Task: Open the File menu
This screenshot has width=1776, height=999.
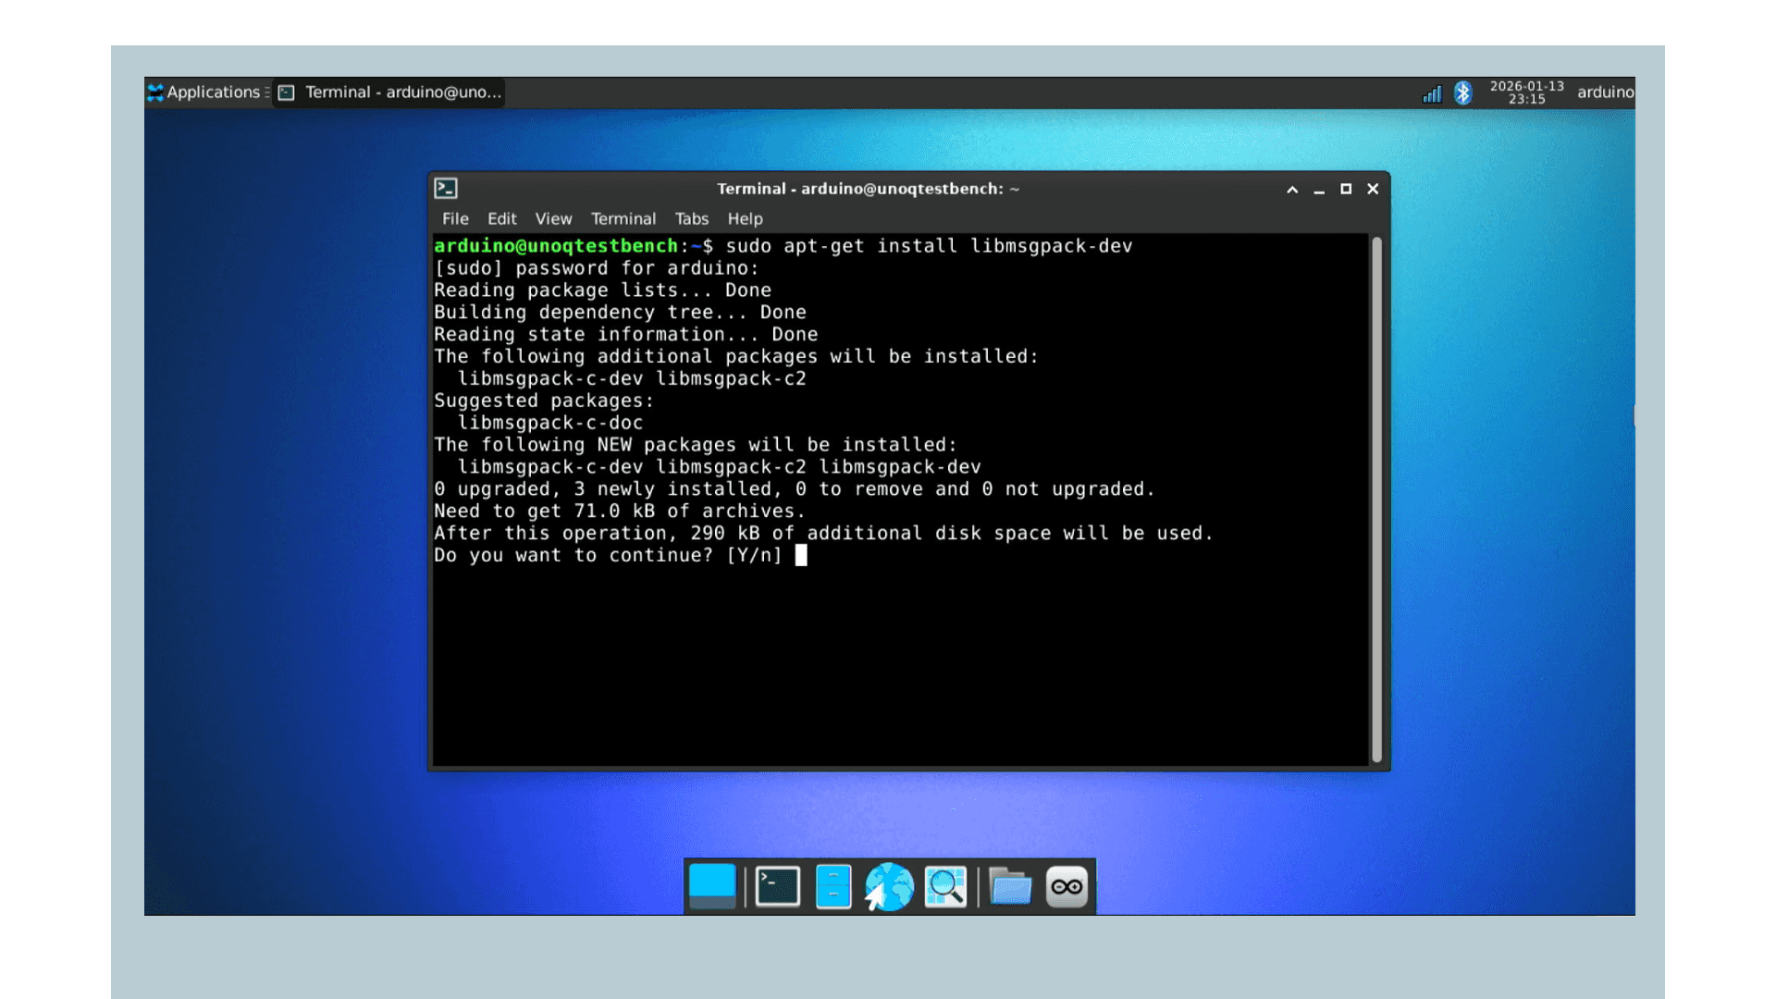Action: tap(455, 219)
